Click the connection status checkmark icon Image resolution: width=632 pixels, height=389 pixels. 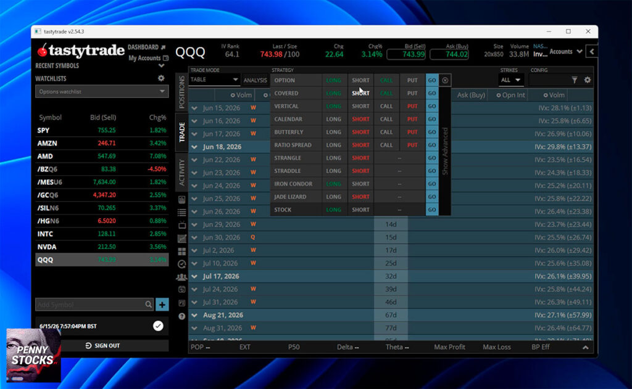(158, 326)
